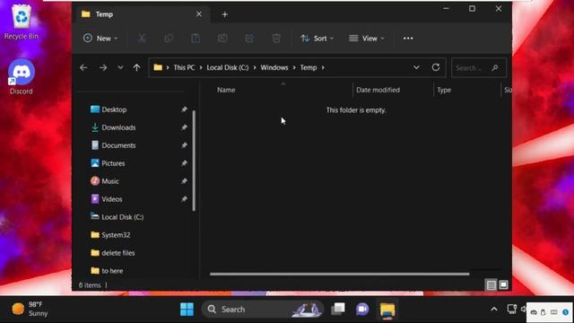Switch to details view layout icon
The image size is (574, 323).
click(491, 285)
